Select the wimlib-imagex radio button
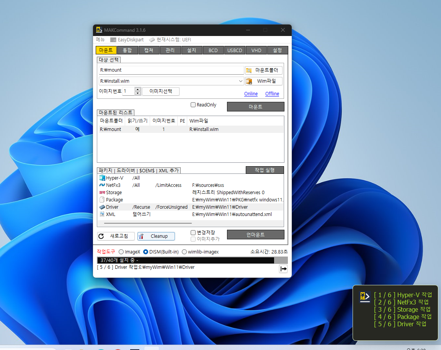The height and width of the screenshot is (350, 441). [x=184, y=252]
